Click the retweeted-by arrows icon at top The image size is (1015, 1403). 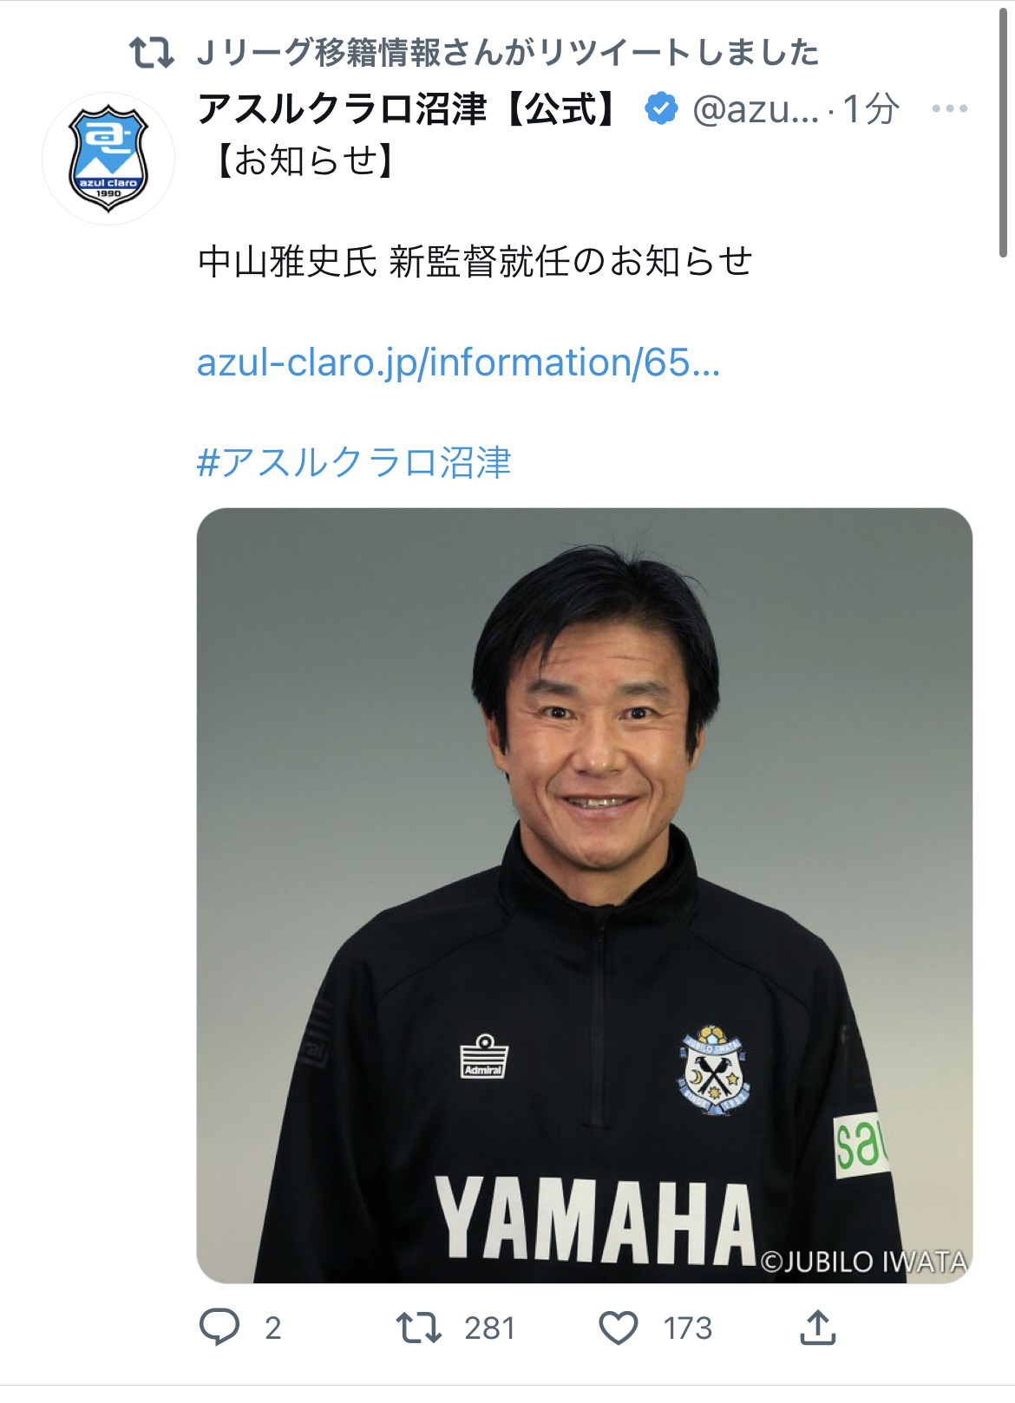[152, 53]
